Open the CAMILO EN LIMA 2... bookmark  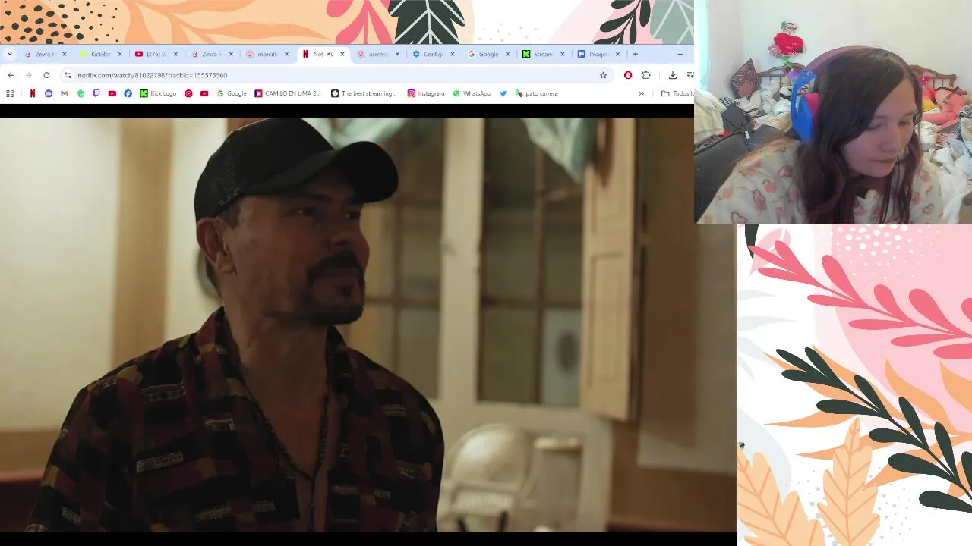tap(288, 93)
